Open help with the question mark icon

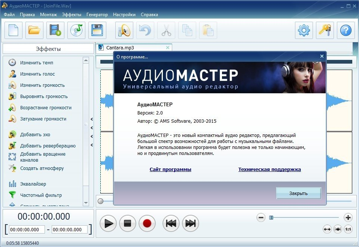(x=346, y=30)
